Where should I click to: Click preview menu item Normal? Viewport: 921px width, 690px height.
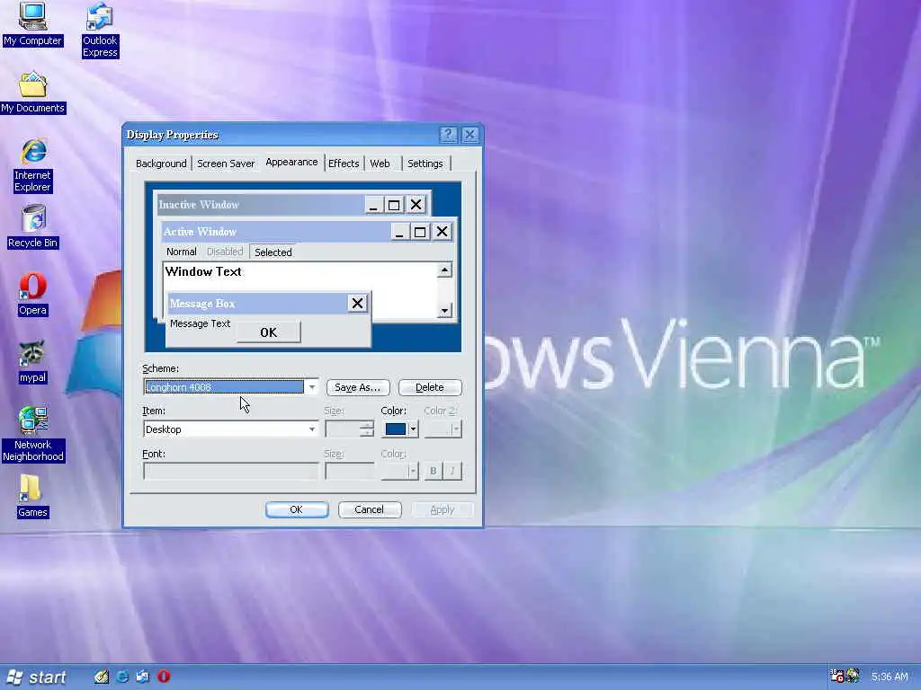(181, 252)
